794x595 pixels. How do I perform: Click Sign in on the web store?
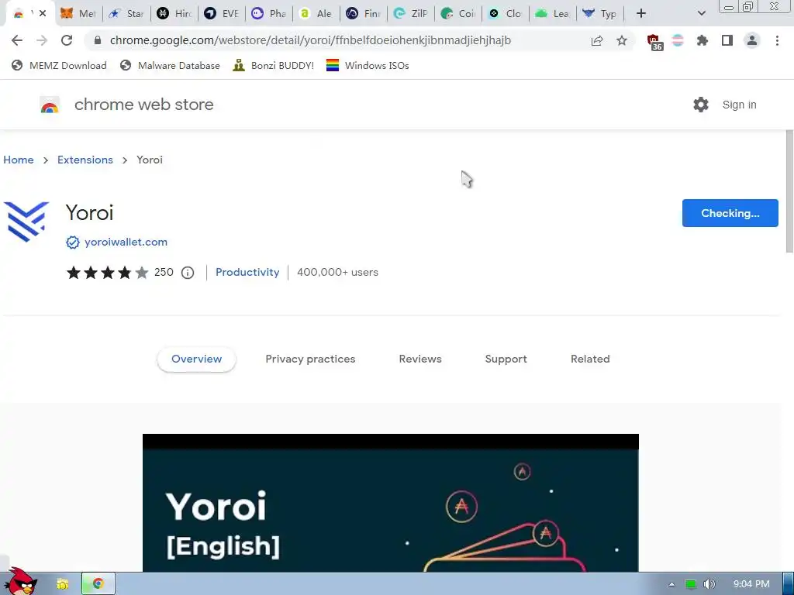[739, 105]
